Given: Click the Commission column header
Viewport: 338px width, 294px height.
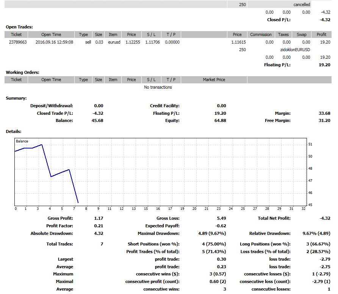Looking at the screenshot, I should tap(261, 34).
